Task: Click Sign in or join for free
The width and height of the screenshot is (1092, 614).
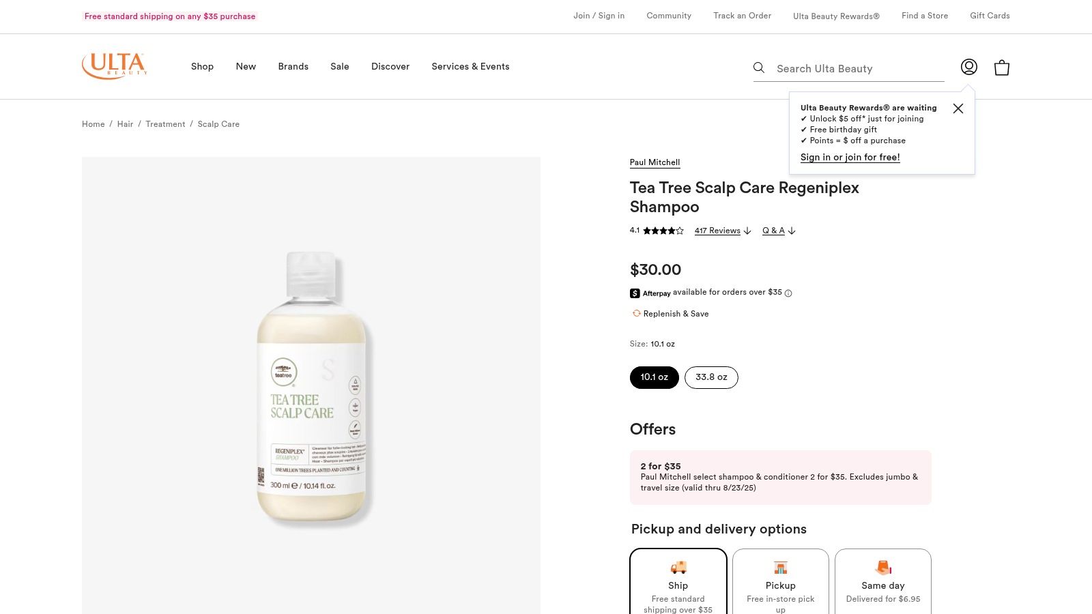Action: tap(850, 157)
